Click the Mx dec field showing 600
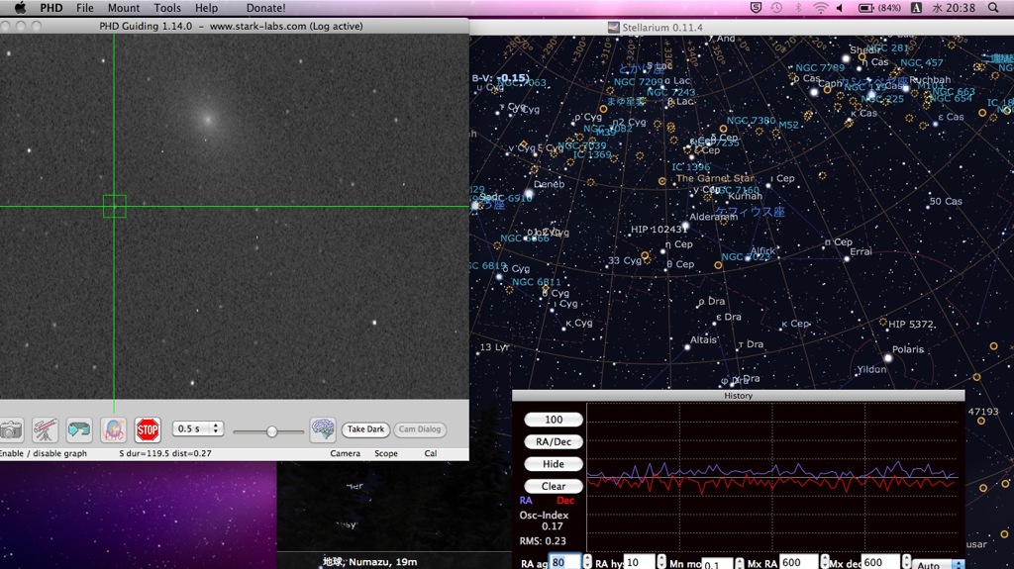1014x569 pixels. click(x=880, y=562)
